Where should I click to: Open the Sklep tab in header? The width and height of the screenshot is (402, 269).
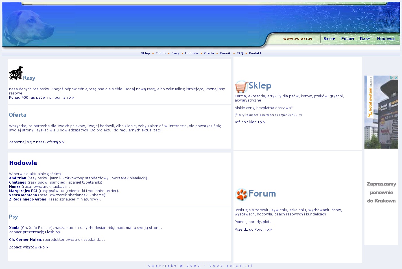point(329,39)
